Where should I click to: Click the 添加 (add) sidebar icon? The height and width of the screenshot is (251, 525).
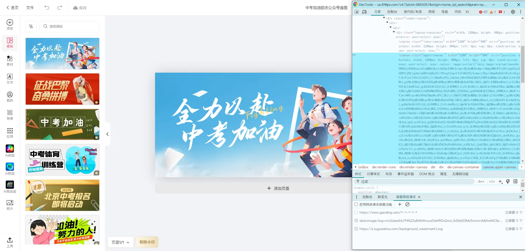tap(10, 25)
